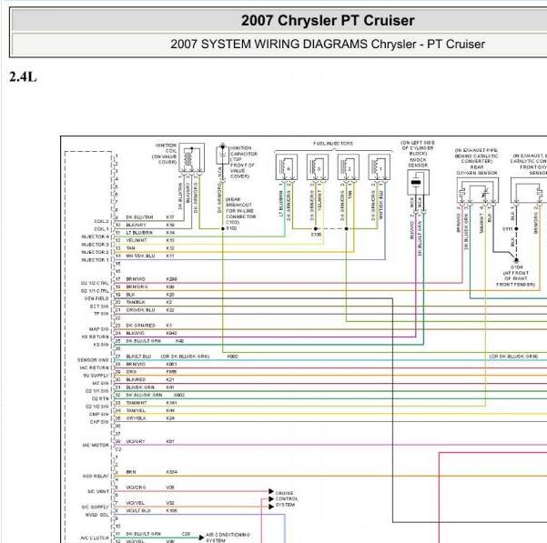Click the 'BRN' wire label on C2 pin 3
Viewport: 547px width, 543px height.
point(131,472)
